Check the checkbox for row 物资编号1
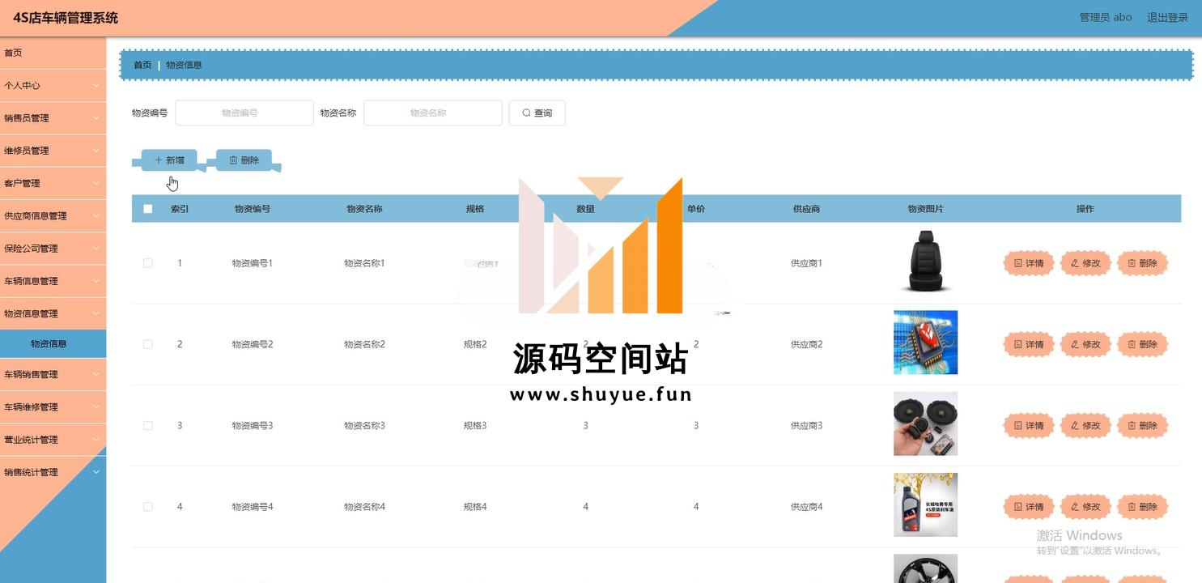1202x583 pixels. tap(147, 263)
